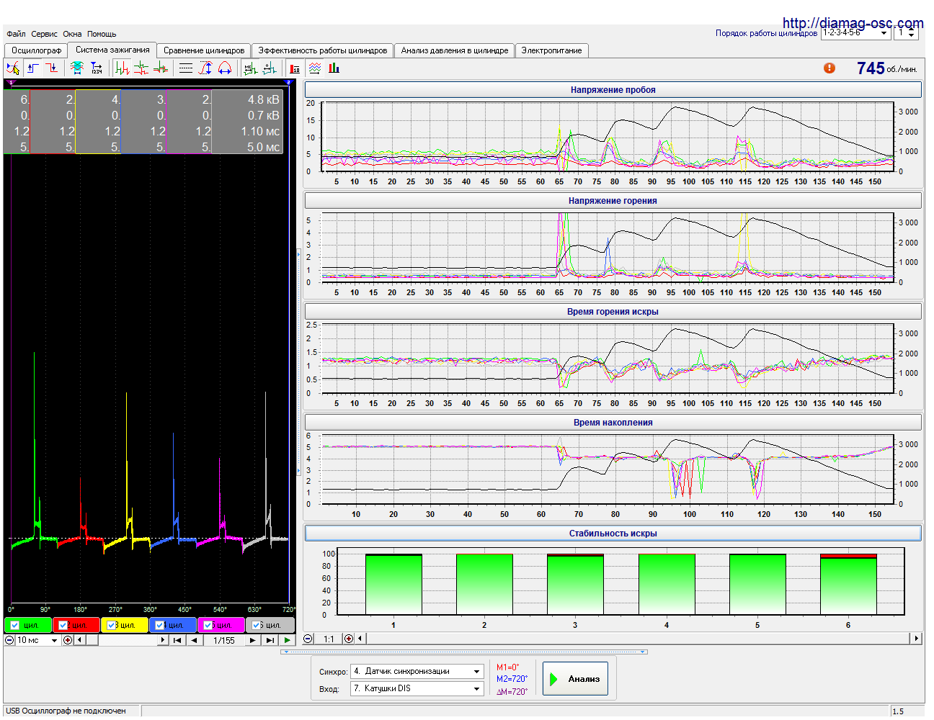The height and width of the screenshot is (720, 934).
Task: Click oscillogram scrollbar left arrow
Action: [80, 640]
